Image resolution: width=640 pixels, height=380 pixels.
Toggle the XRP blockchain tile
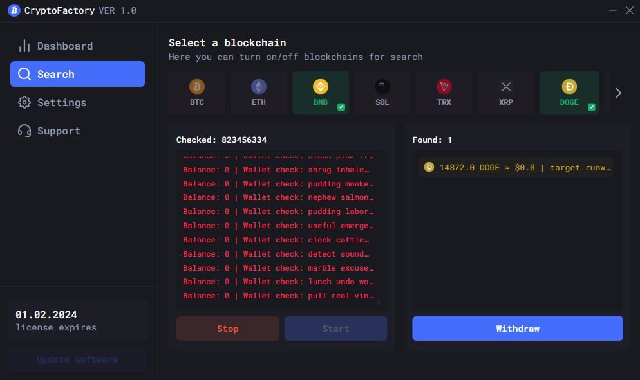505,93
